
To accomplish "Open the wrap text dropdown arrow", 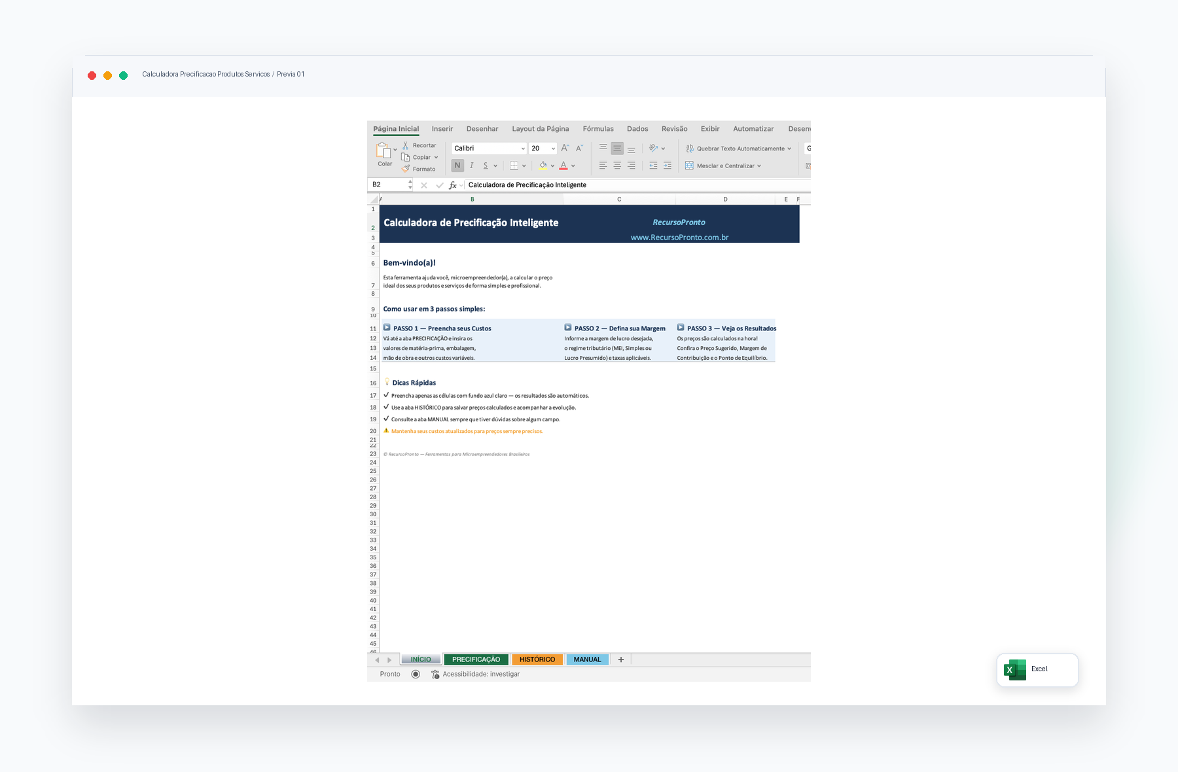I will tap(789, 149).
